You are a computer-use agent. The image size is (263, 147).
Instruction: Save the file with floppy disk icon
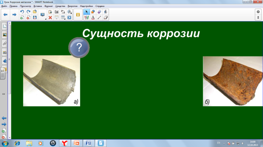[x=35, y=17]
